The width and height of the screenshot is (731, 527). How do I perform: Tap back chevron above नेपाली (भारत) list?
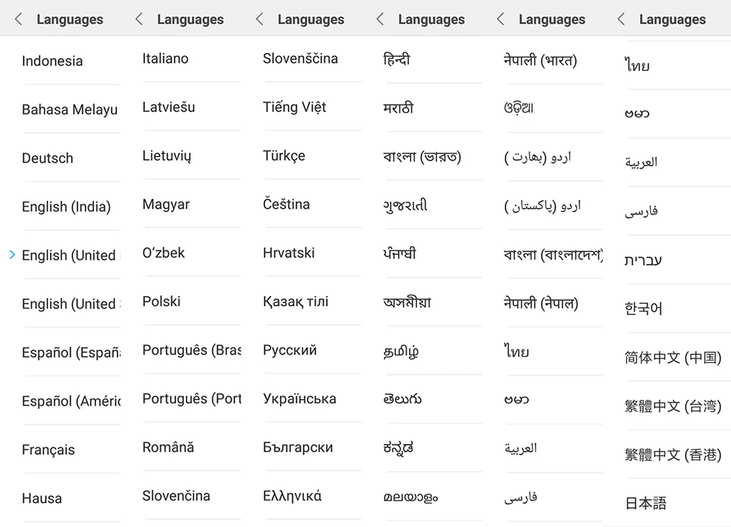click(501, 19)
